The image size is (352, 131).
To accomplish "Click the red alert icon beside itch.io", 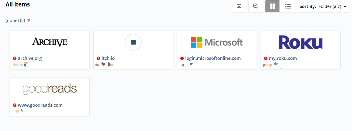I will pos(98,58).
